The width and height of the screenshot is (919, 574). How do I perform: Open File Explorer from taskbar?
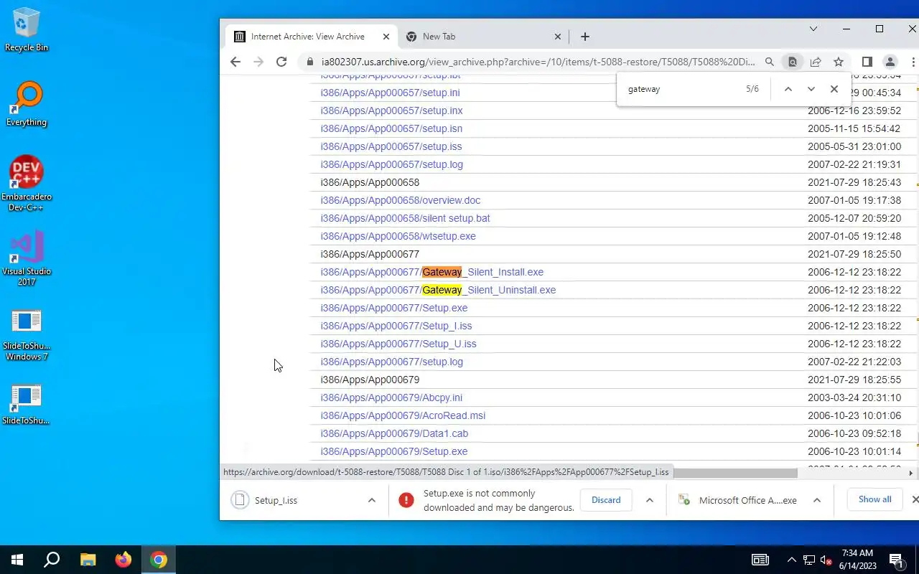coord(88,560)
